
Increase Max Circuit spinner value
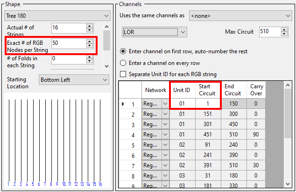coord(284,29)
